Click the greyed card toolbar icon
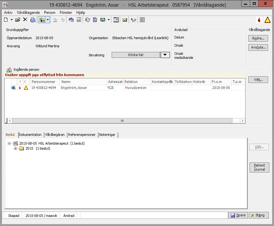This screenshot has width=274, height=226. (x=79, y=20)
